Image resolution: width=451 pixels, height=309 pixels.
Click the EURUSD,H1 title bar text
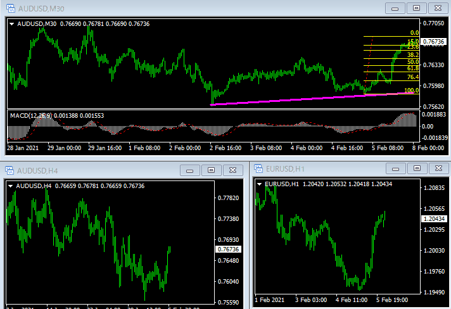coord(285,168)
